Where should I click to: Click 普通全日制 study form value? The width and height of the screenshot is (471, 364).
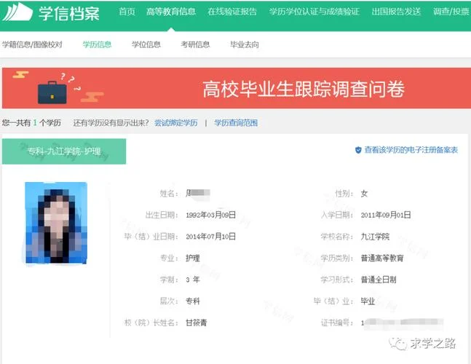pos(379,280)
